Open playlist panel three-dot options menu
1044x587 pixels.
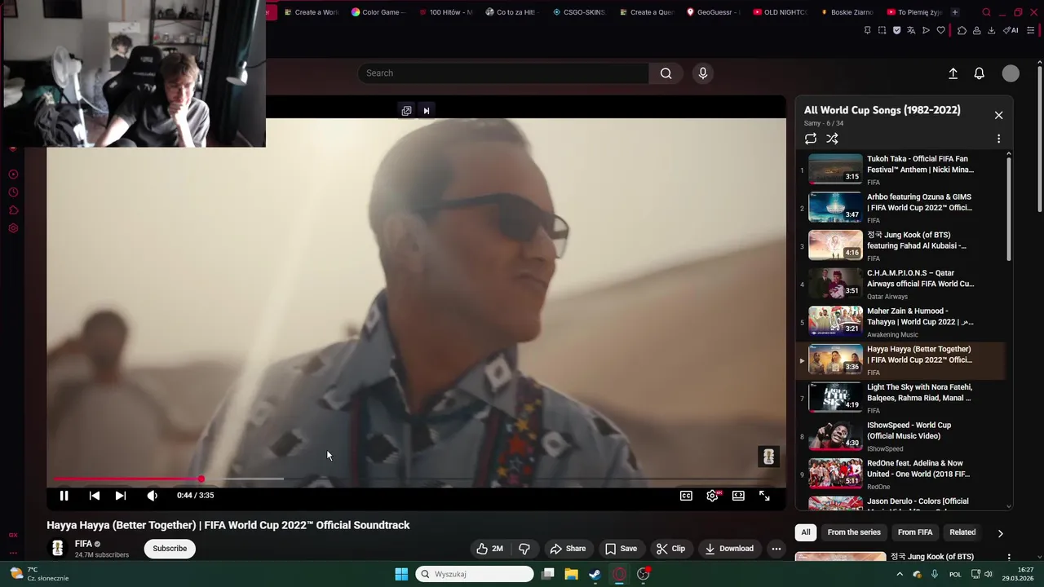click(x=998, y=139)
